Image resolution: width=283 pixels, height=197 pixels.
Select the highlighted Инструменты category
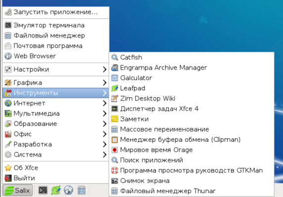(x=55, y=93)
